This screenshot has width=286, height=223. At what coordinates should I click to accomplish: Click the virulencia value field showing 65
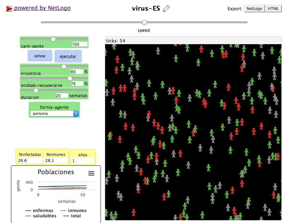tap(76, 72)
